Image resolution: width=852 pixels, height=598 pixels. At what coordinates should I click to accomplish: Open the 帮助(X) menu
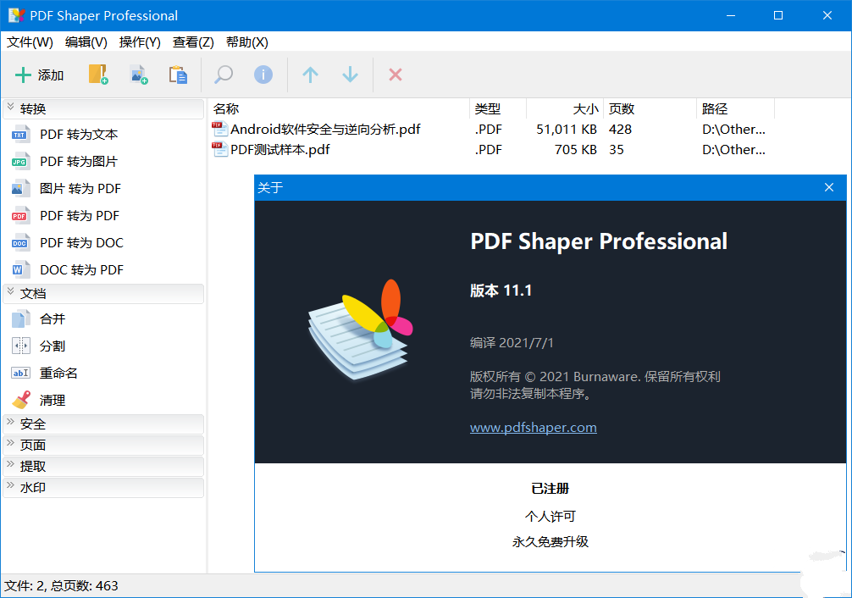pyautogui.click(x=246, y=42)
